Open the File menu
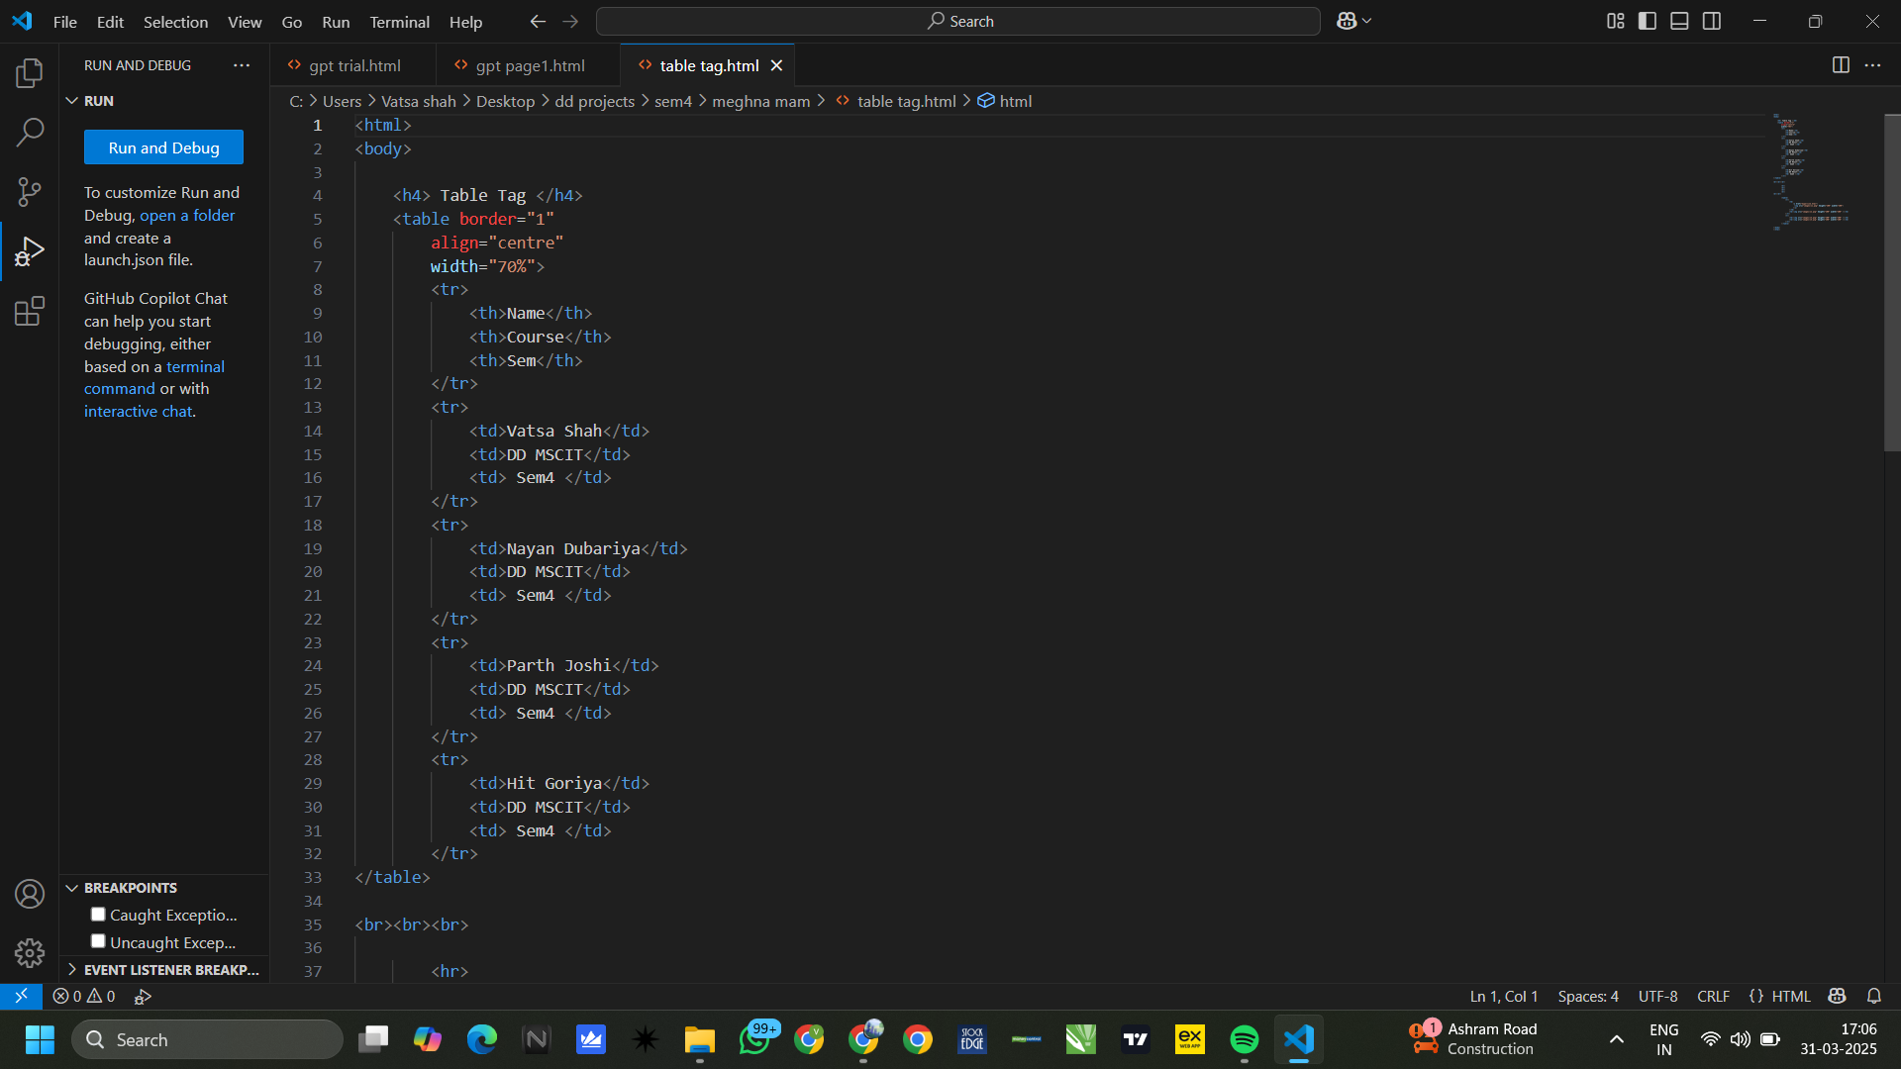1901x1069 pixels. click(65, 22)
